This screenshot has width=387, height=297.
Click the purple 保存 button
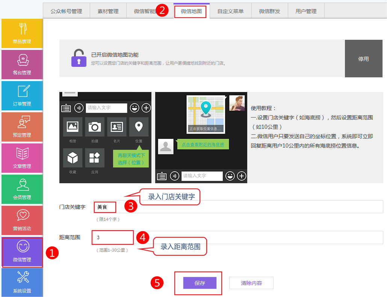pos(200,283)
